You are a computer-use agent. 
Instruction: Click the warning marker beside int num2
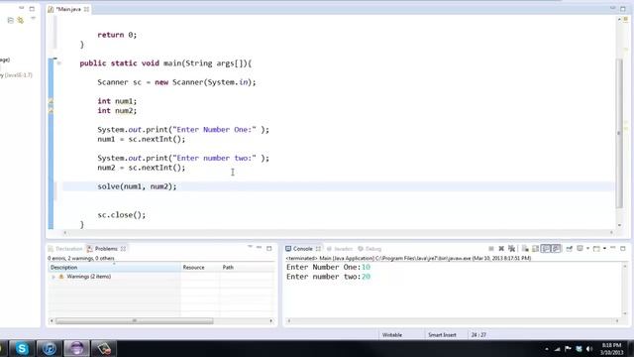[51, 110]
